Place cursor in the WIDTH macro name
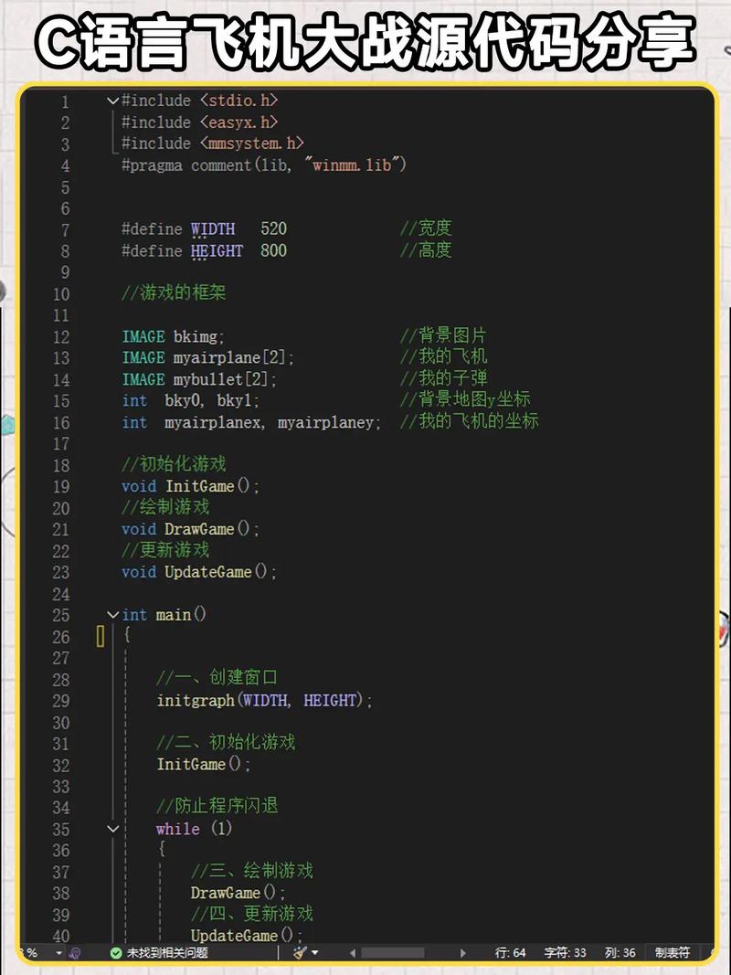 pyautogui.click(x=212, y=228)
